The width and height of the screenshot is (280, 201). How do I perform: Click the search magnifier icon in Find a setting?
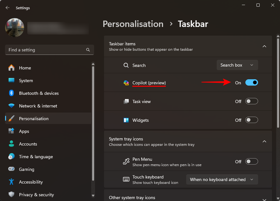pos(88,50)
